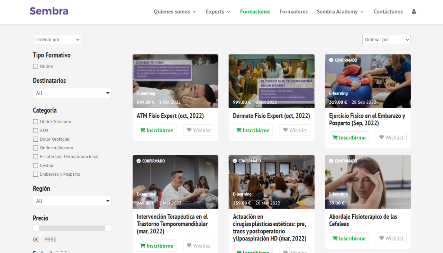Click the cart icon on Dermato Fisio Expert Inscribirme

pos(238,130)
